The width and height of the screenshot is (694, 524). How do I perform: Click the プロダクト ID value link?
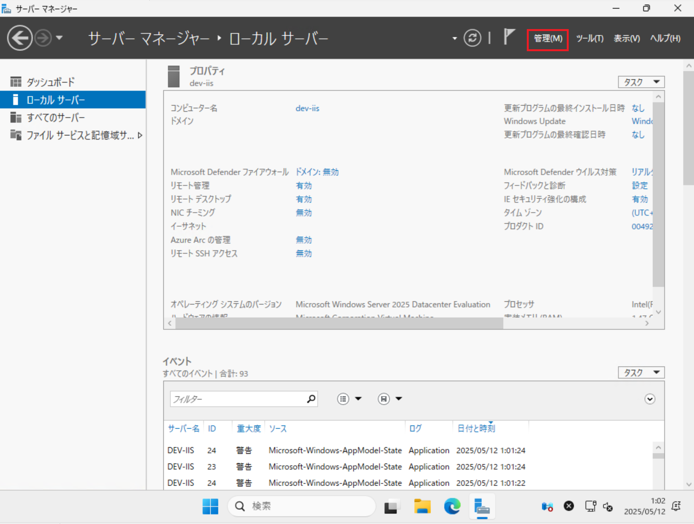click(642, 226)
